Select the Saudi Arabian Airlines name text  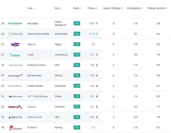coord(38,34)
